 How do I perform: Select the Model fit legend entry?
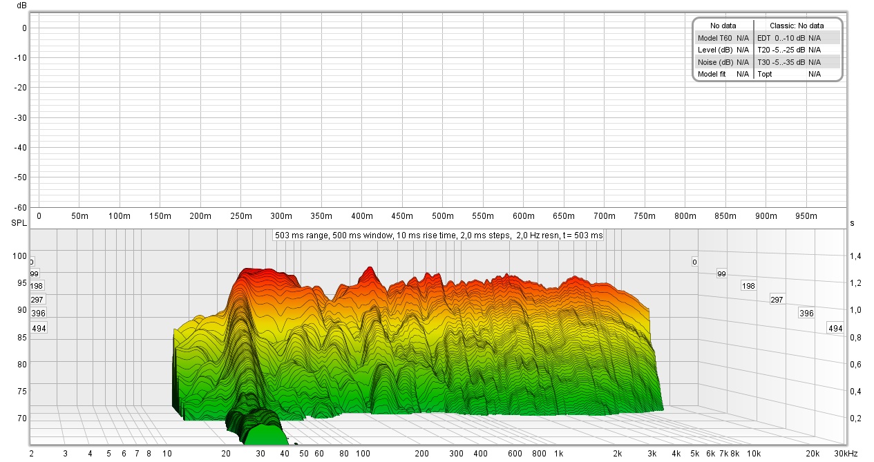point(723,74)
